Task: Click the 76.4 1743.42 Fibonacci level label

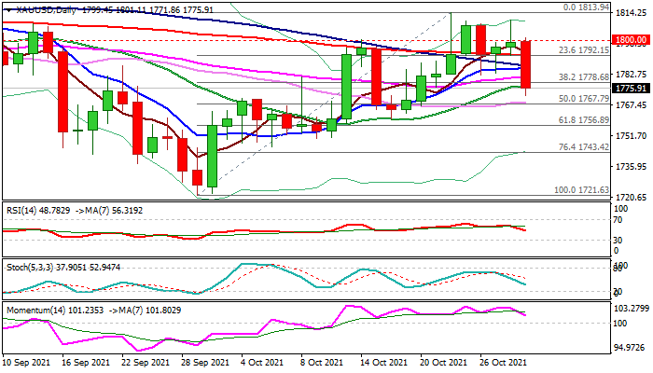Action: tap(584, 147)
